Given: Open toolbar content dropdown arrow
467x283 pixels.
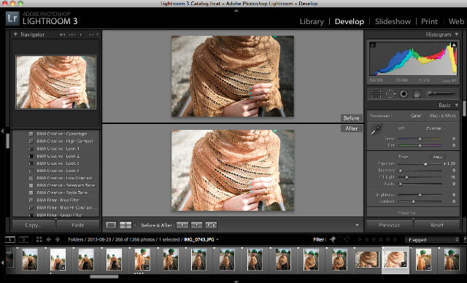Looking at the screenshot, I should 357,225.
